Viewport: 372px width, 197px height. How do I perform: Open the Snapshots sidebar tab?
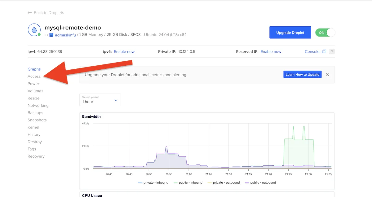pyautogui.click(x=37, y=120)
